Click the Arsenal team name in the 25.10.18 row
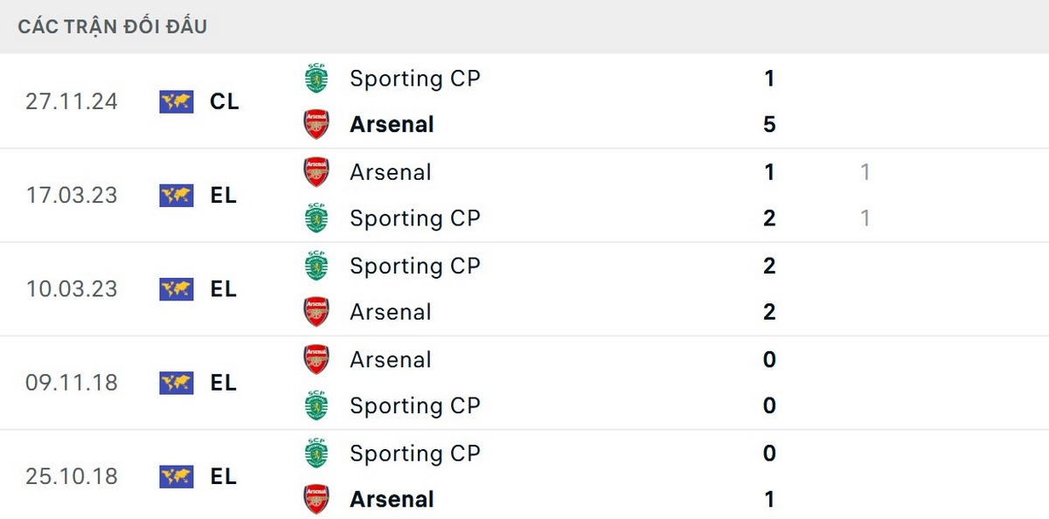 [392, 499]
